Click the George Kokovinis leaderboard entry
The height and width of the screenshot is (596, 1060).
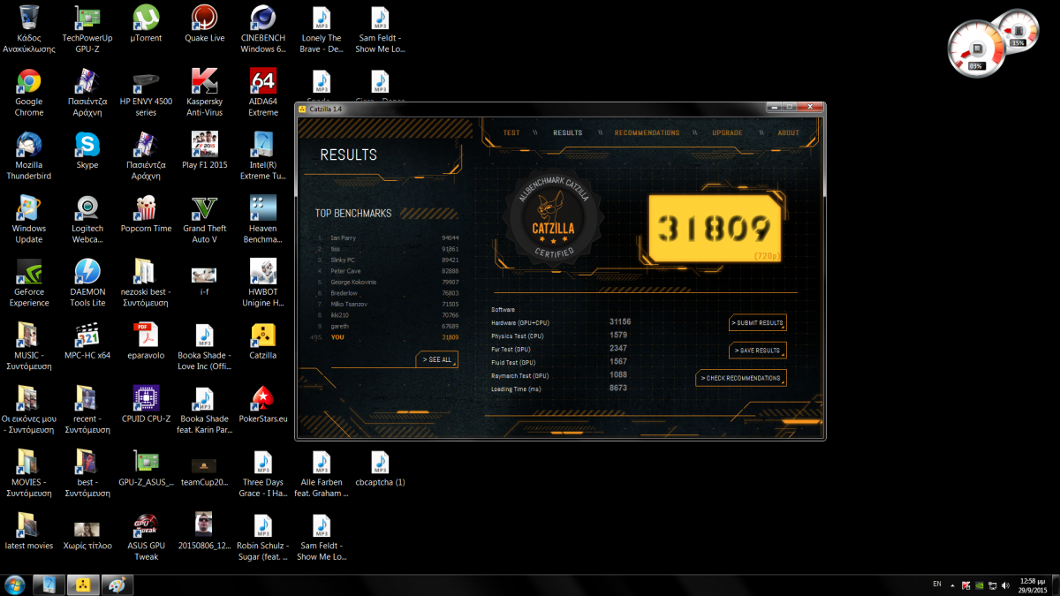point(389,282)
